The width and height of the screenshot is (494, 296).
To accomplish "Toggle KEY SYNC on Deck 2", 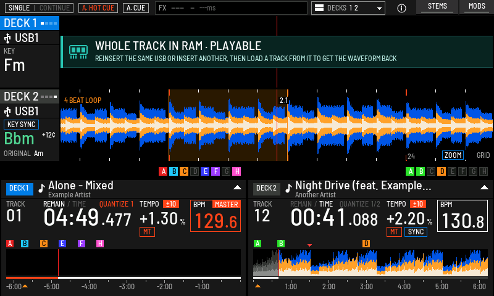I will (x=22, y=125).
